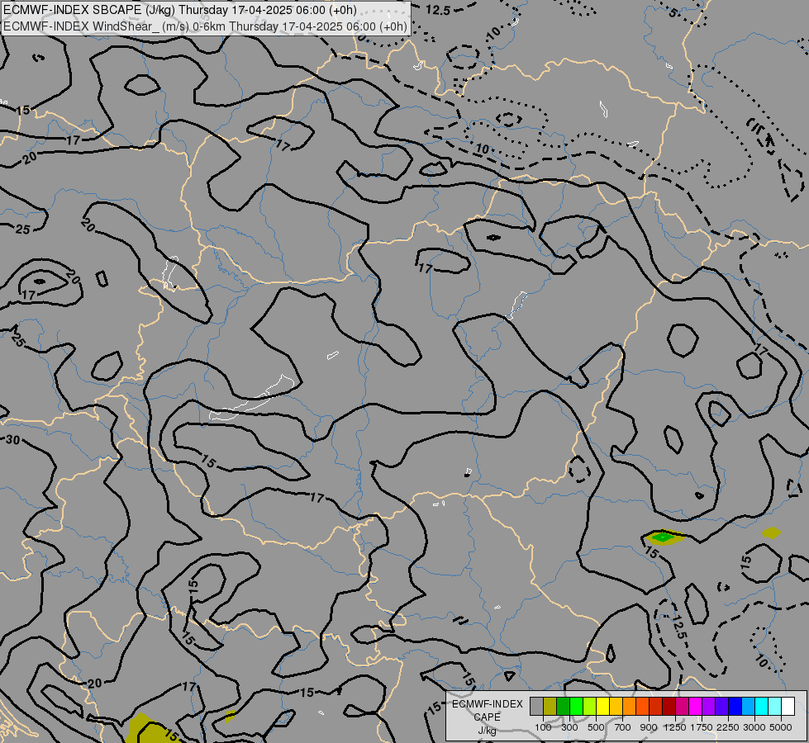Select the gray CAPE legend swatch
Viewport: 809px width, 743px height.
(x=536, y=706)
